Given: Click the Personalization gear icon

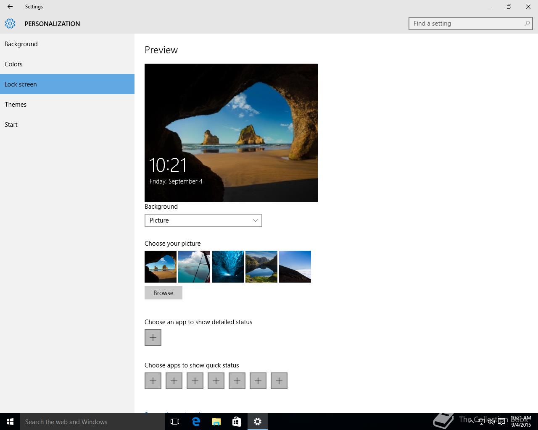Looking at the screenshot, I should 10,24.
